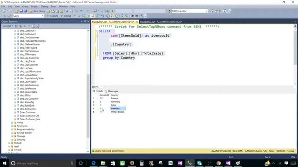
Task: Open Calculator from the taskbar
Action: click(x=142, y=163)
